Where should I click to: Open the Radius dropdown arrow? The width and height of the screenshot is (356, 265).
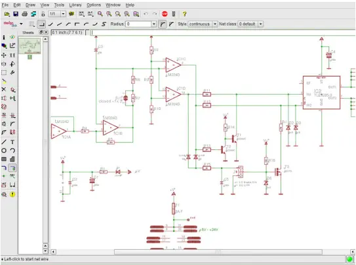point(154,24)
